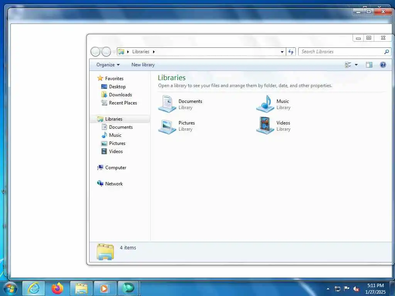This screenshot has width=395, height=296.
Task: Toggle the preview pane button
Action: click(x=369, y=65)
